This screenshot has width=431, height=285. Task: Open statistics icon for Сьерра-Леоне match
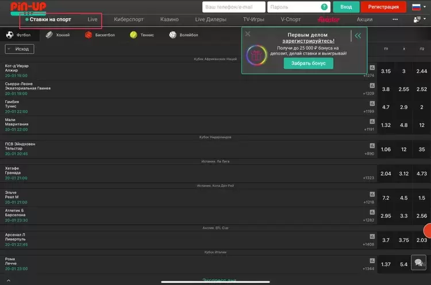[x=372, y=85]
